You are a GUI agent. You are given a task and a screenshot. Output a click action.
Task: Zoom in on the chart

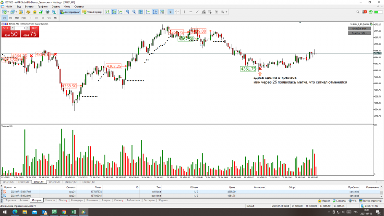128,12
